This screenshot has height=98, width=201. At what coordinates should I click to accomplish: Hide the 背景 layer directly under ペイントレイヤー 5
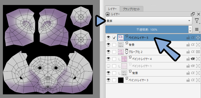point(108,45)
